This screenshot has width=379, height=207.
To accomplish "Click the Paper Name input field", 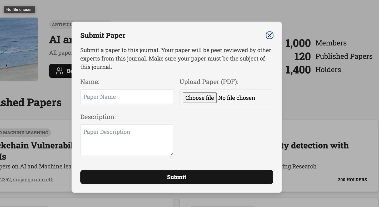I will (x=127, y=97).
